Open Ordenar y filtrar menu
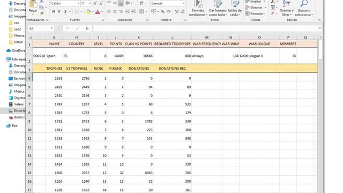The image size is (343, 193). [287, 8]
